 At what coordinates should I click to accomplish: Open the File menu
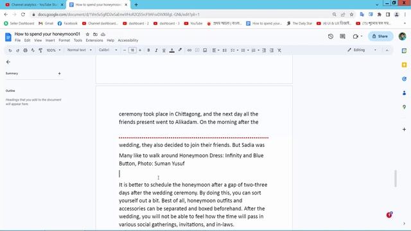(x=17, y=40)
